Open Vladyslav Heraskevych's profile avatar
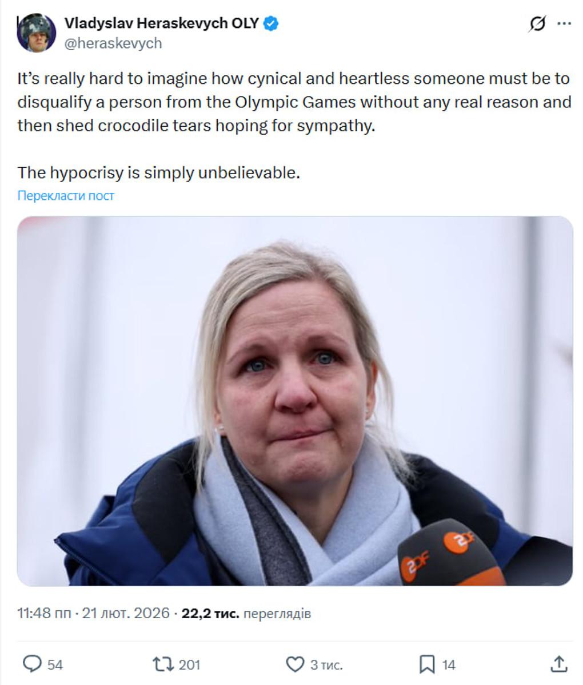Screen dimensions: 583x685 pyautogui.click(x=37, y=33)
